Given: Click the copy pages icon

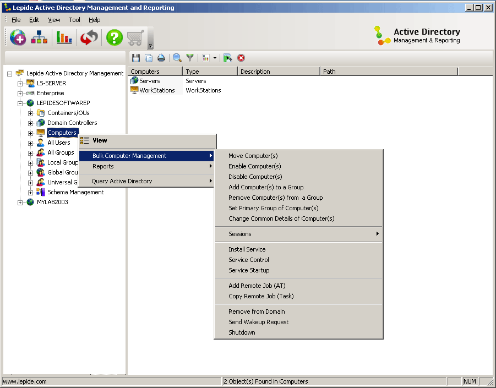Looking at the screenshot, I should (148, 58).
